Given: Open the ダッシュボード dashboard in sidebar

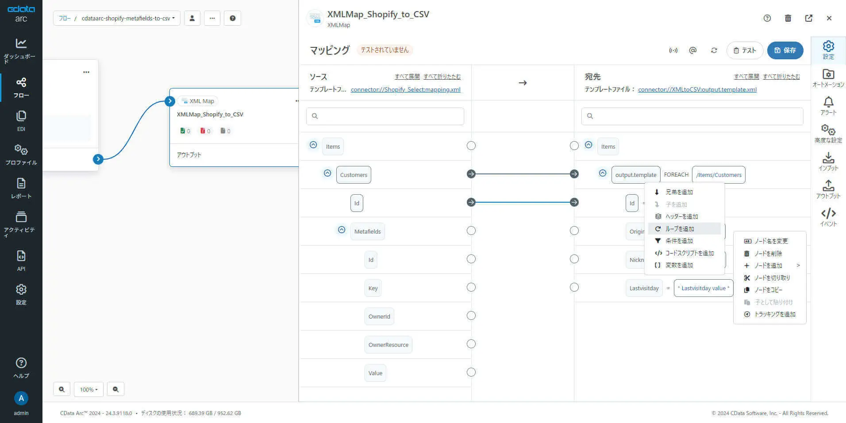Looking at the screenshot, I should tap(21, 50).
